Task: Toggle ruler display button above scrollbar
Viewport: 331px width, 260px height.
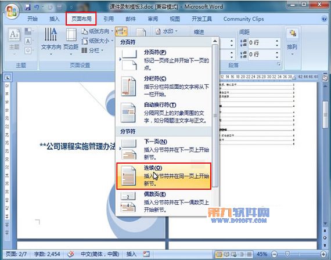Action: coord(325,78)
